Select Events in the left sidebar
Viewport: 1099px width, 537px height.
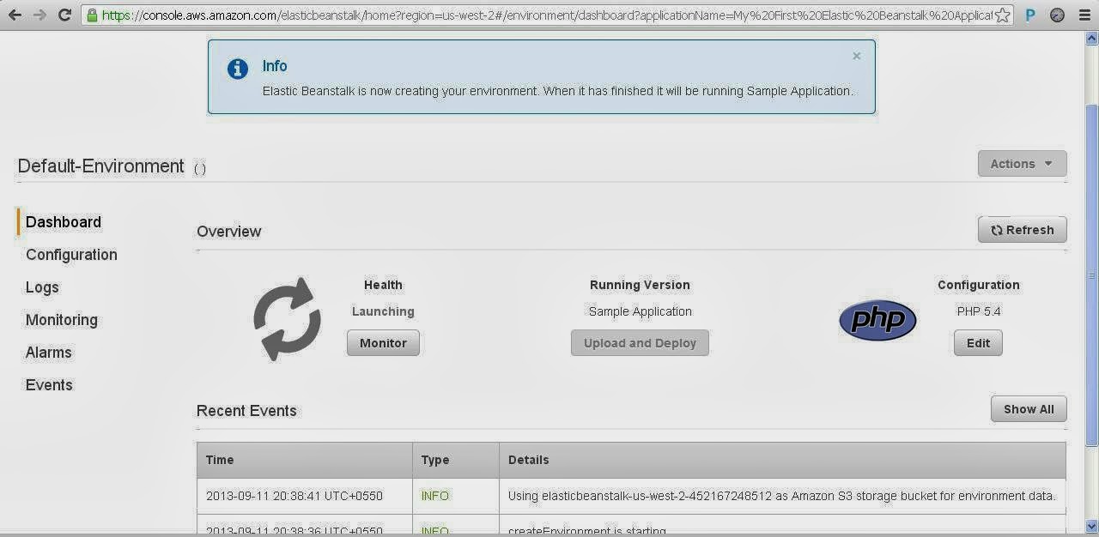click(x=49, y=385)
